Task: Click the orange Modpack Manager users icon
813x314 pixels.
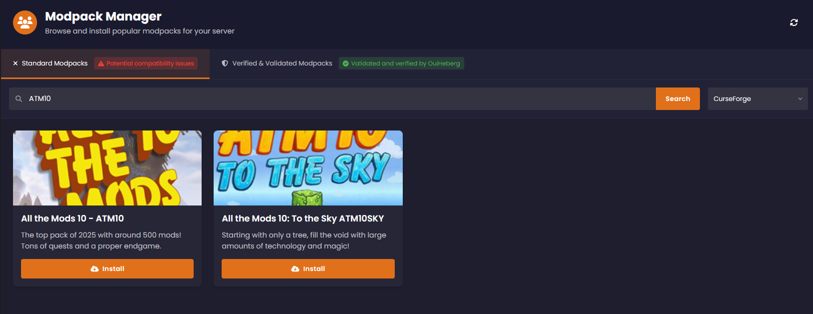Action: pyautogui.click(x=25, y=22)
